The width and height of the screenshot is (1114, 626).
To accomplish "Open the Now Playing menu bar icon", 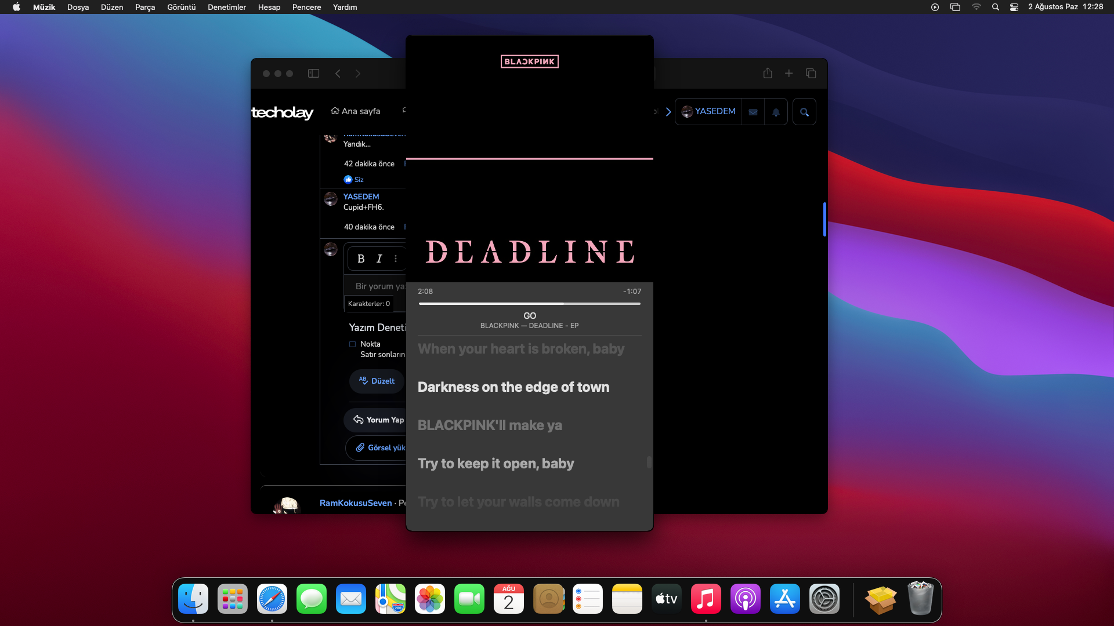I will coord(935,7).
